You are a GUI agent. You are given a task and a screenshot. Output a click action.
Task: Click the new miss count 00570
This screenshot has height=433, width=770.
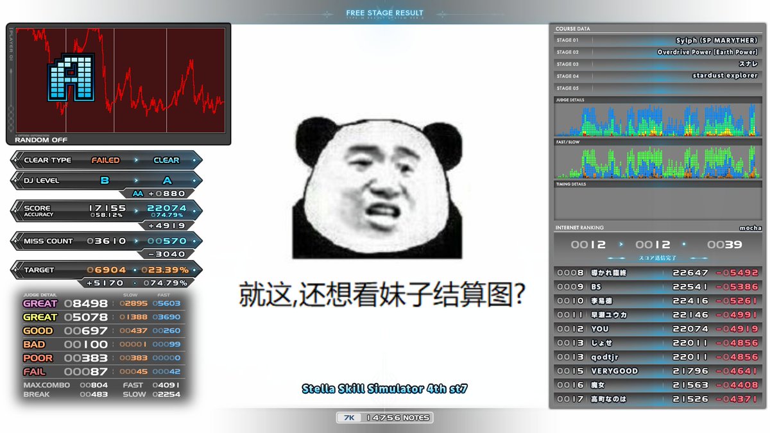[x=167, y=241]
